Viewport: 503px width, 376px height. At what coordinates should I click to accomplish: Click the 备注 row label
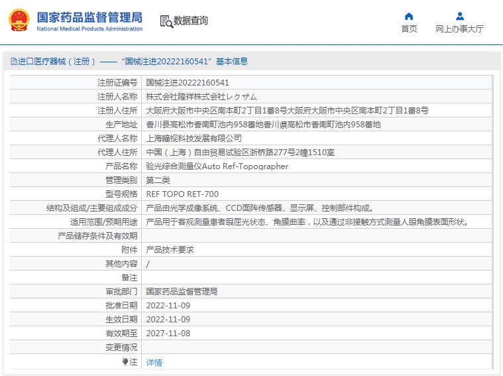tap(129, 278)
